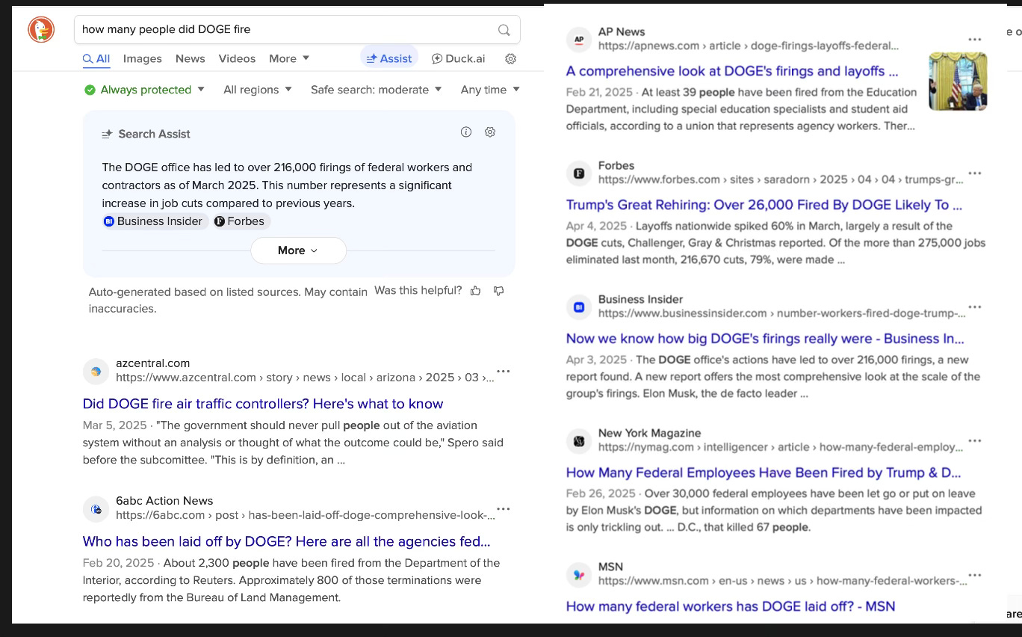Open Business Insider result options menu
This screenshot has height=637, width=1022.
click(975, 307)
